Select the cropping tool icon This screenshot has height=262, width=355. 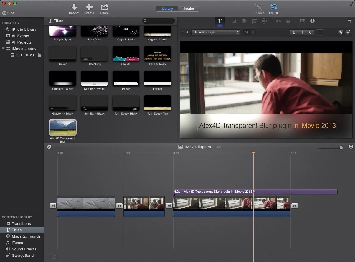click(254, 21)
